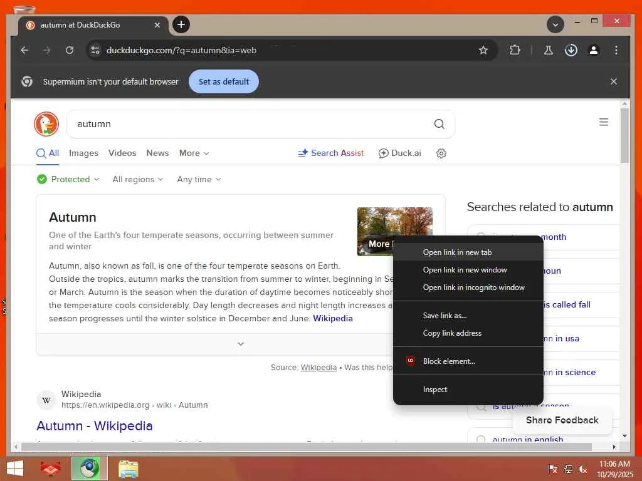Open the tab search dropdown button
The image size is (642, 481).
coord(555,24)
